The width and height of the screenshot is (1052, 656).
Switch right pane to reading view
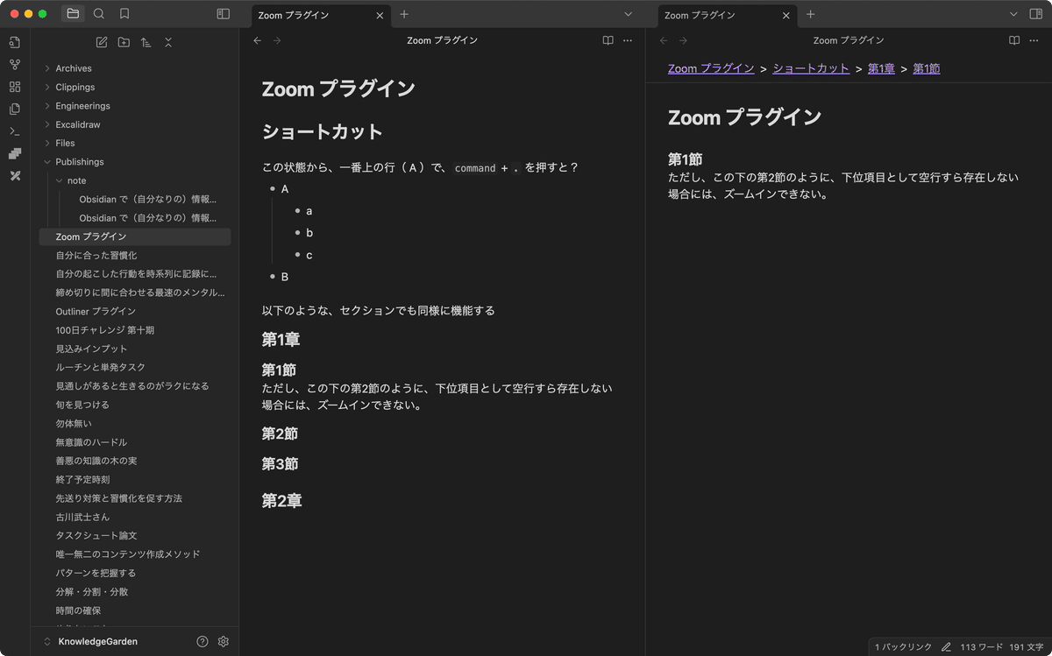pyautogui.click(x=1014, y=40)
